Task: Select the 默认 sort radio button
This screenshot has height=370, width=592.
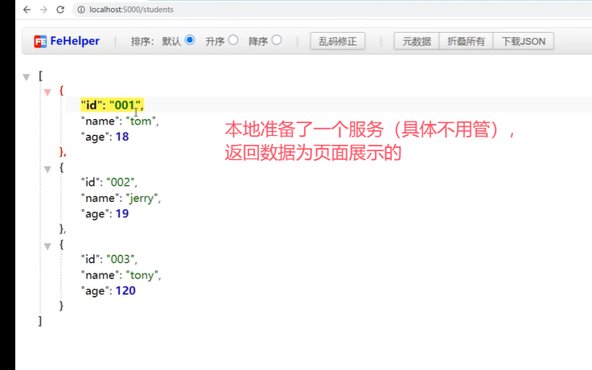Action: pyautogui.click(x=190, y=39)
